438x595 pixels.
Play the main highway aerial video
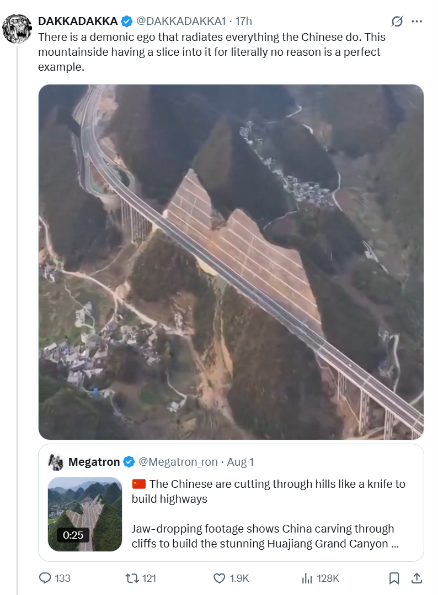click(x=231, y=261)
